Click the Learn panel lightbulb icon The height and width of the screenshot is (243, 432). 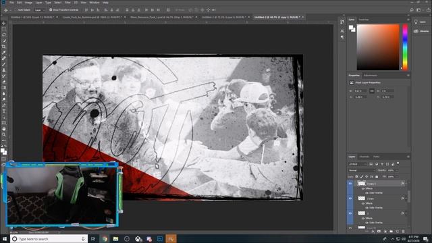(x=416, y=22)
